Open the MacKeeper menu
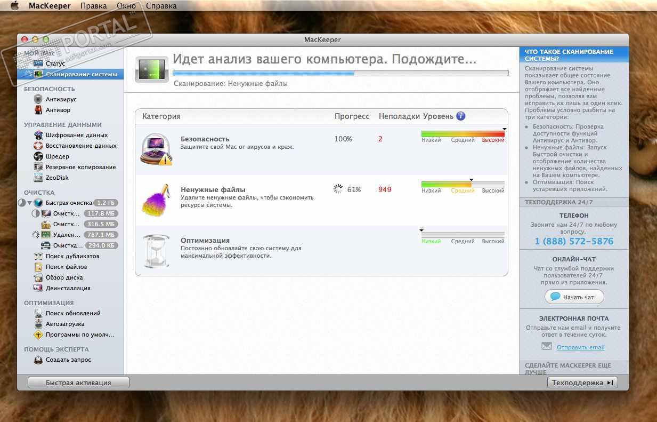657x422 pixels. point(50,6)
